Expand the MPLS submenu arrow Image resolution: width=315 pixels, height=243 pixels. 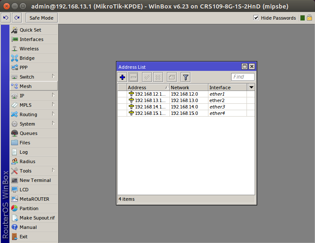(x=53, y=105)
